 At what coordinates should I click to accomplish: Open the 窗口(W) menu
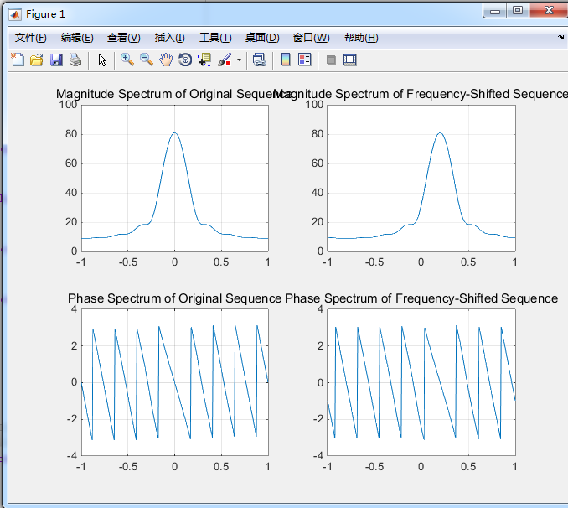311,38
